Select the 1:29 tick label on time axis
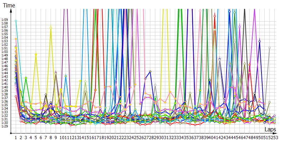Screen dimensions: 285x142 4,126
